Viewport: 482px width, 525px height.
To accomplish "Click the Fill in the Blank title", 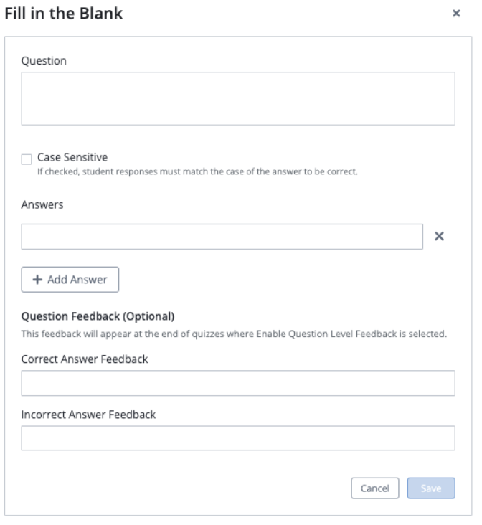I will [x=64, y=14].
